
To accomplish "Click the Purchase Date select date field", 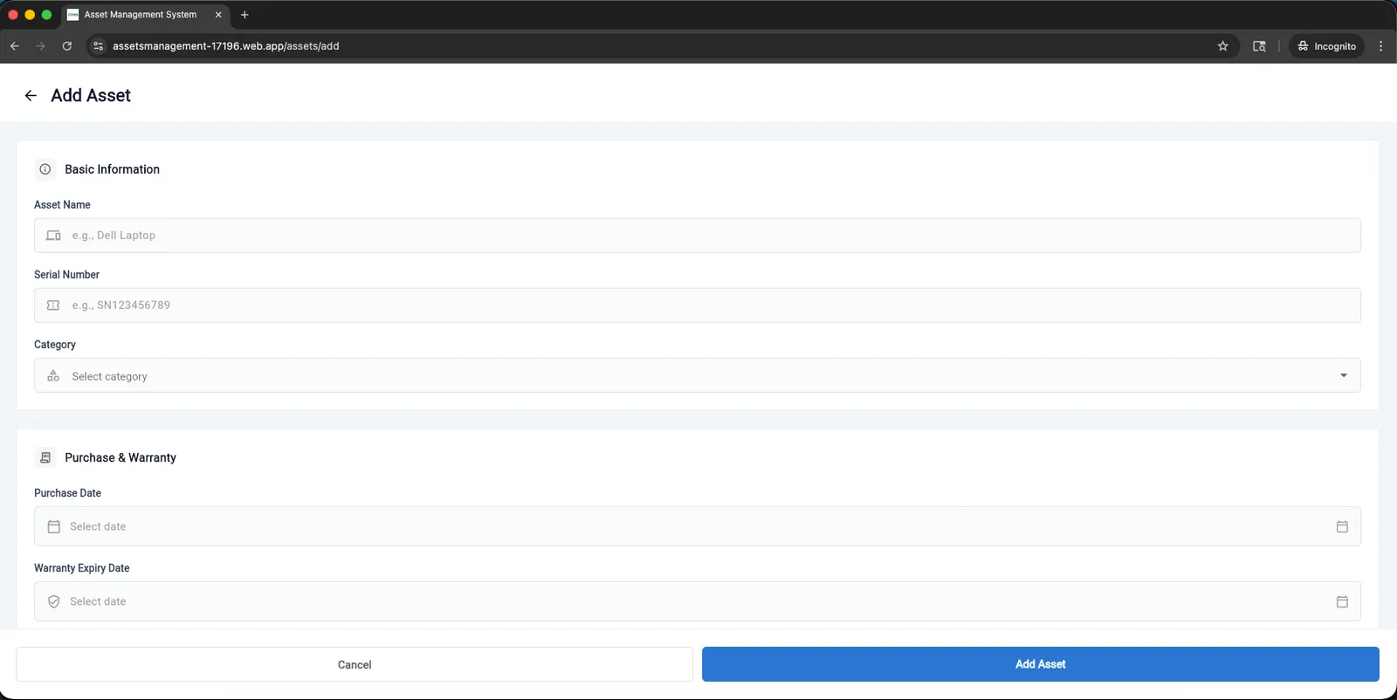I will 698,526.
